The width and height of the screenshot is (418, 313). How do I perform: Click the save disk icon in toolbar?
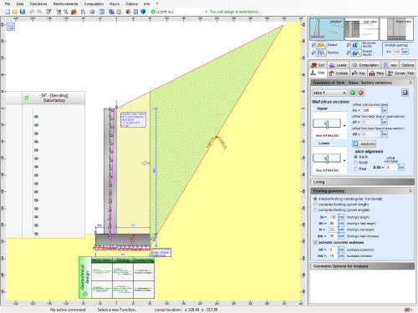(23, 12)
